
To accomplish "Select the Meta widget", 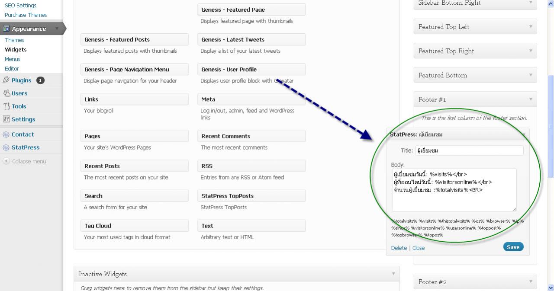I will pos(251,99).
